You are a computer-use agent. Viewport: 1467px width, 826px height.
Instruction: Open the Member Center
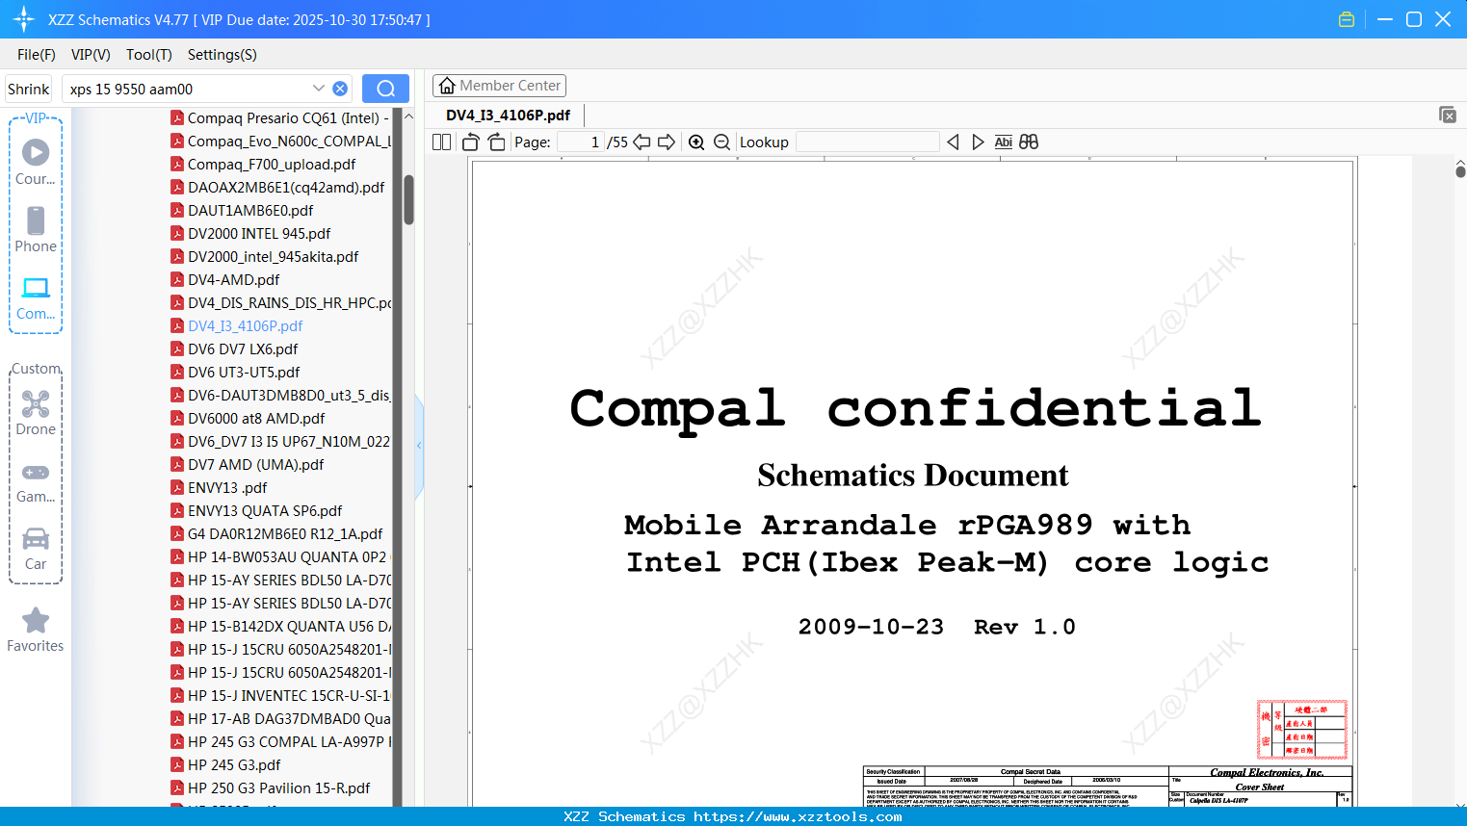click(x=499, y=86)
